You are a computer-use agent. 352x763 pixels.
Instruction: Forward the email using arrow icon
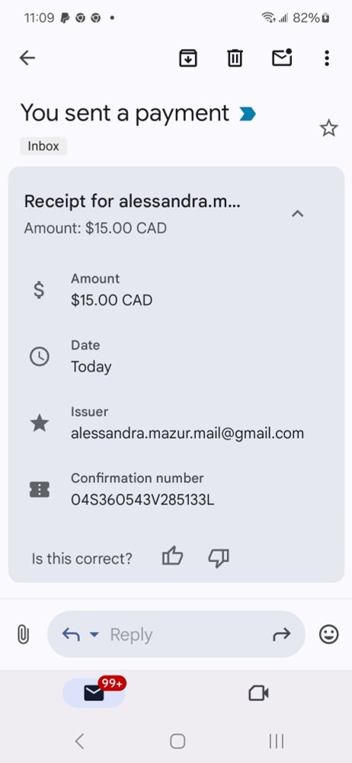point(281,634)
